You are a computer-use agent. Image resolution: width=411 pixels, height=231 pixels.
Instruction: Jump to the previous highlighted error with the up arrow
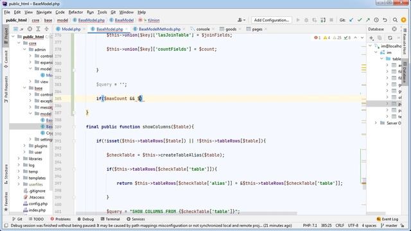pos(355,38)
